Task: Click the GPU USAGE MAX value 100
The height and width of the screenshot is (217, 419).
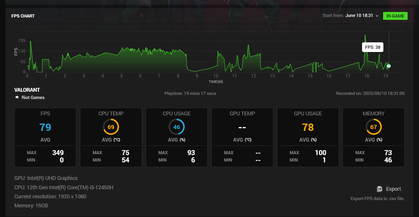Action: point(321,153)
